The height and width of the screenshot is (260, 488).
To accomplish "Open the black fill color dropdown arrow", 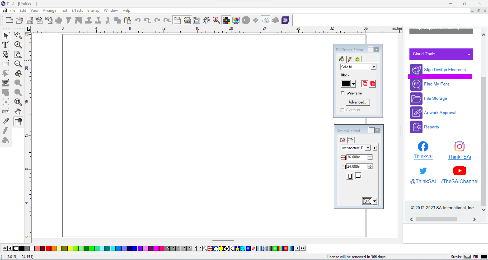I will coord(353,84).
